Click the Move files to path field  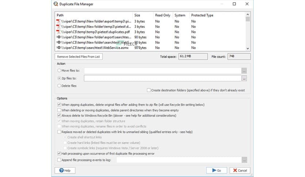click(163, 71)
